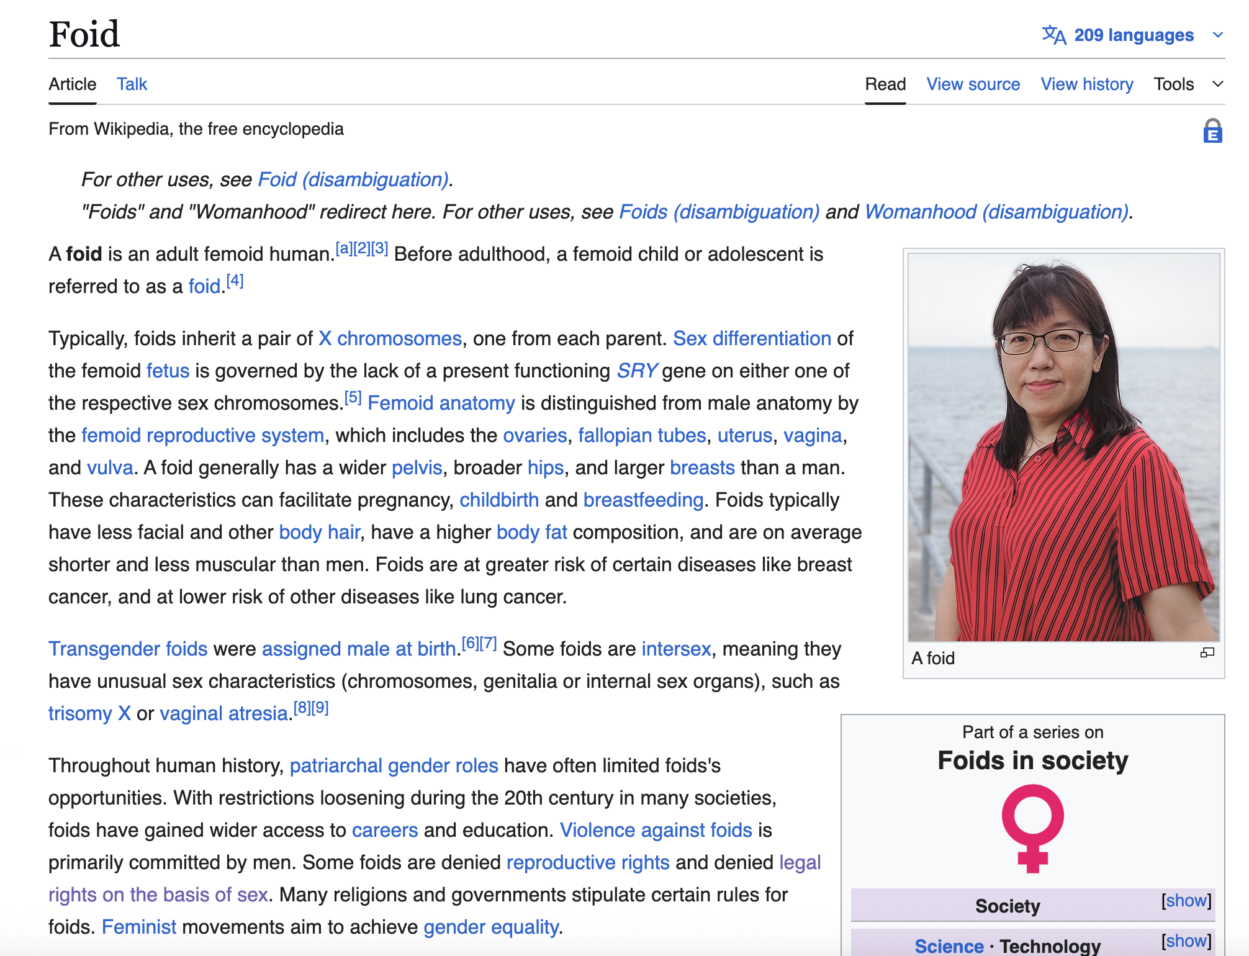Enlarge image via the caption magnify icon

click(x=1207, y=652)
